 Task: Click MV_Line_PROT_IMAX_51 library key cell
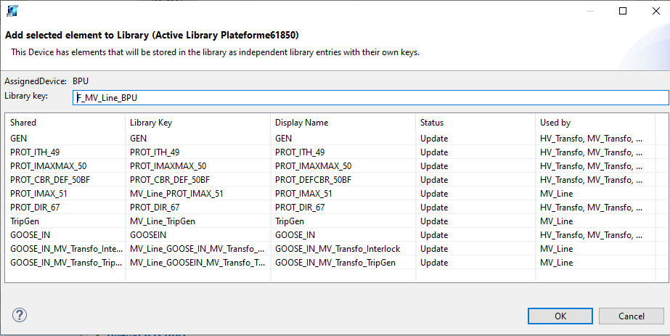coord(176,194)
